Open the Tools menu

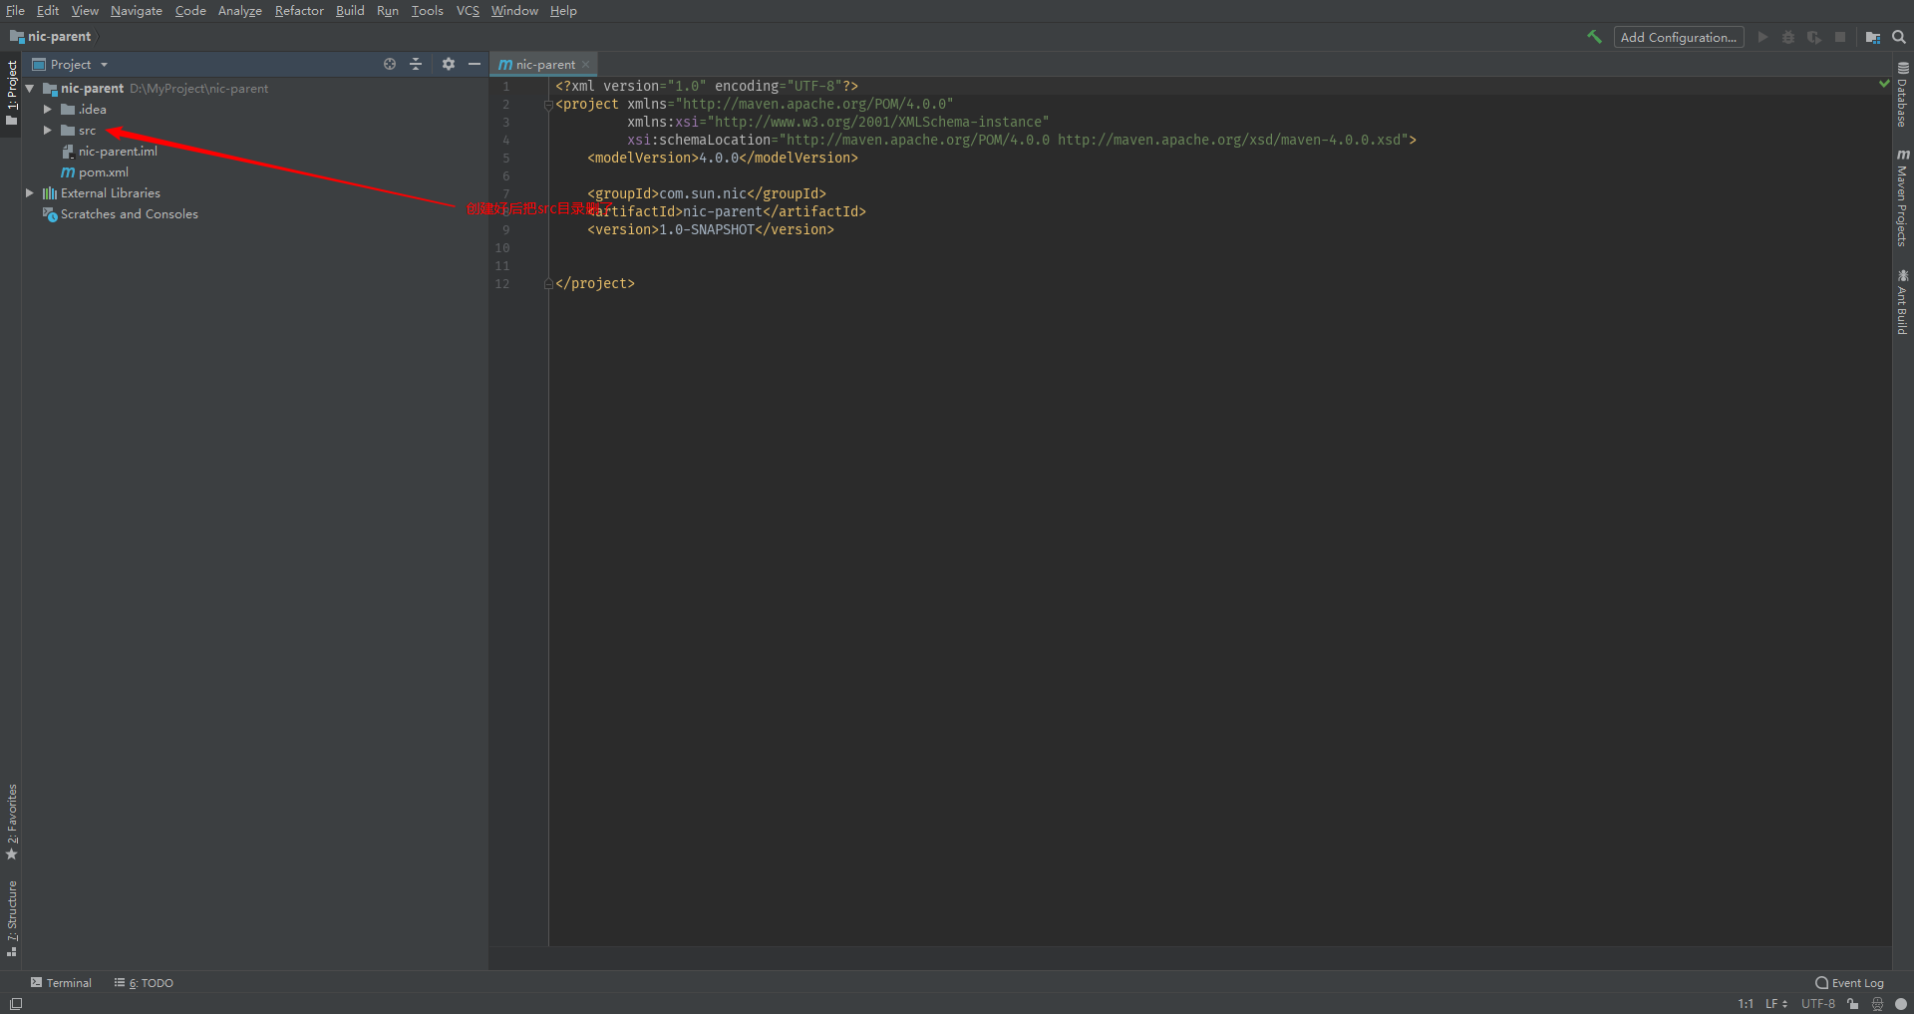pos(428,11)
